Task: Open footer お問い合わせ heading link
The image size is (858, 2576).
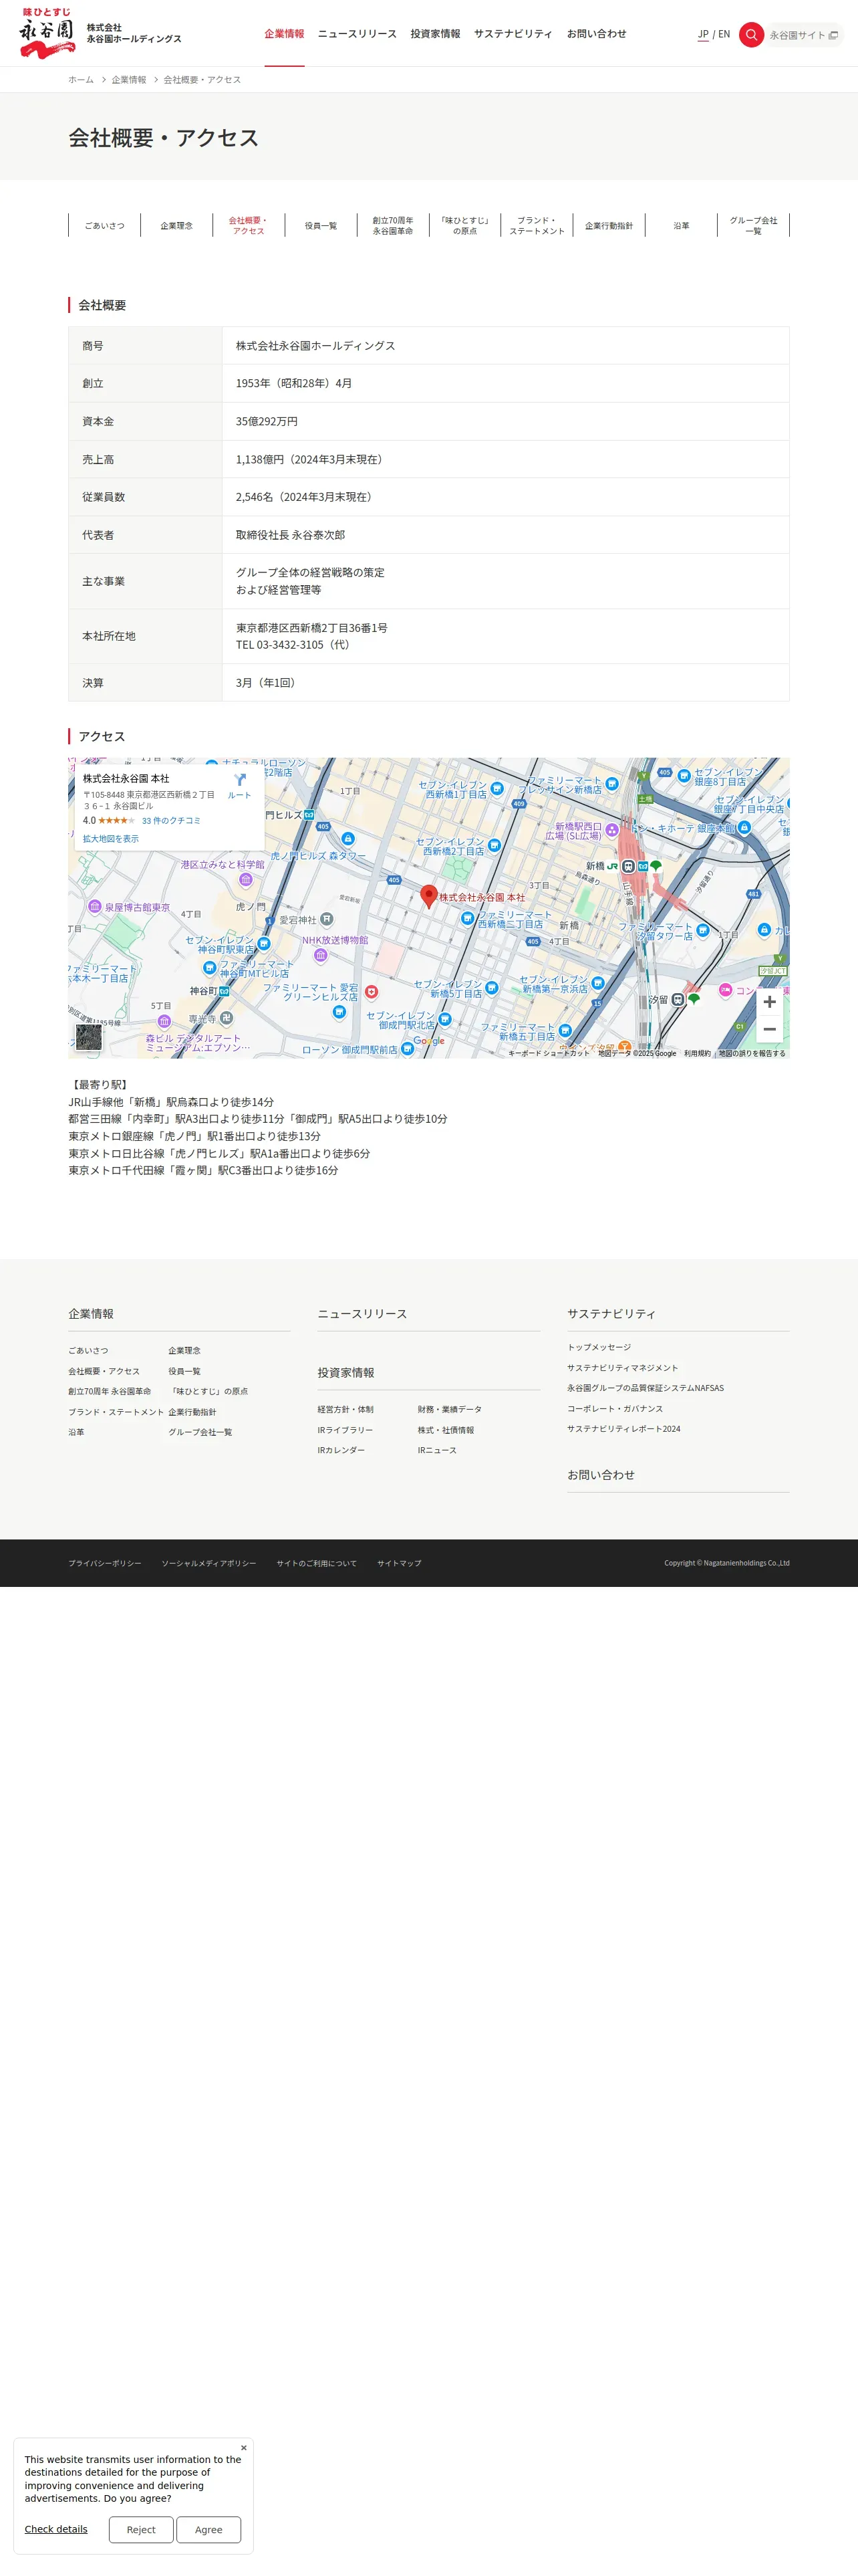Action: click(601, 1475)
